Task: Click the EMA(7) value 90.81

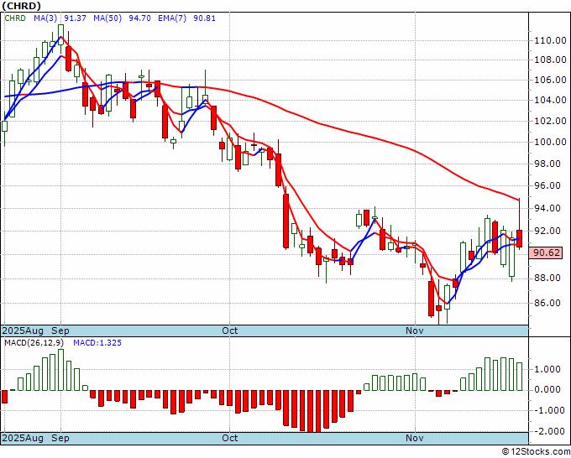Action: (x=204, y=18)
